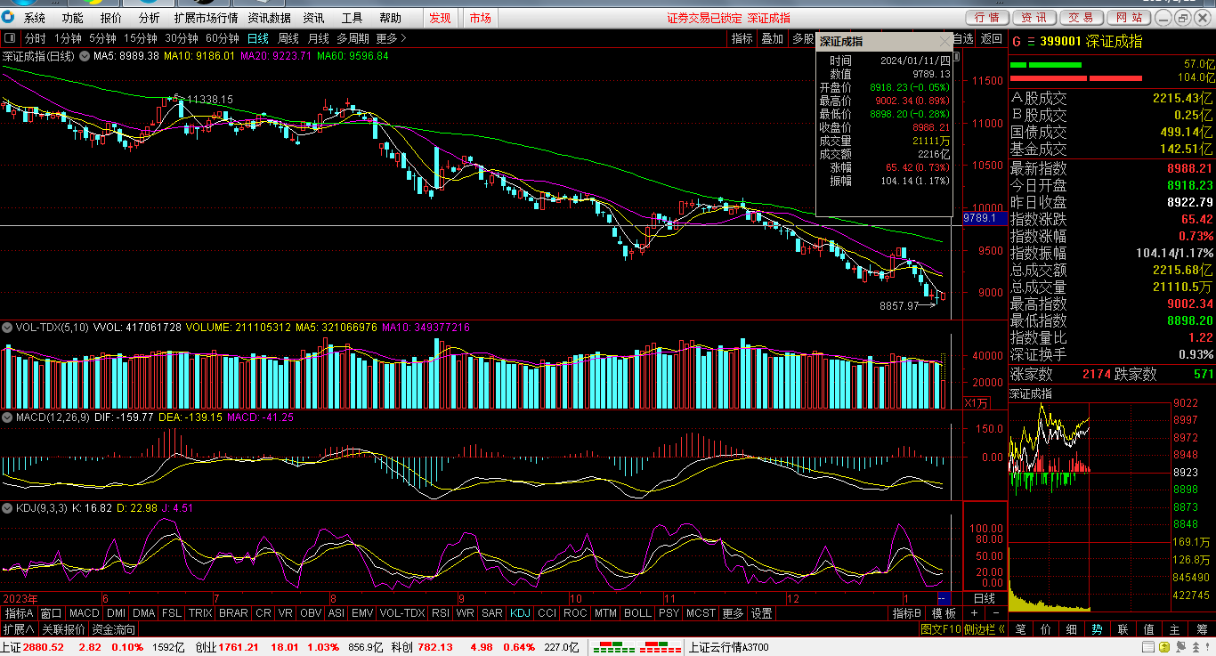The image size is (1216, 656).
Task: Toggle the 图文F10 info view
Action: (940, 629)
